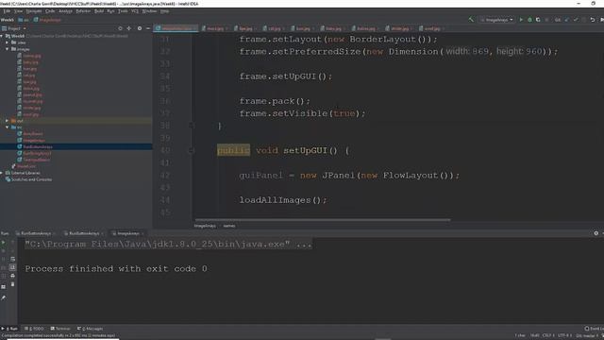The image size is (604, 340).
Task: Select the ImageArrays.java editor tab
Action: coord(176,28)
